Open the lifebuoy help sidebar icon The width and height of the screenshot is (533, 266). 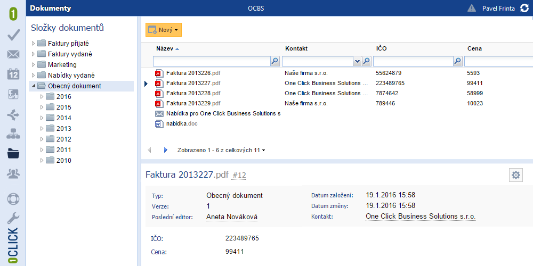point(13,199)
